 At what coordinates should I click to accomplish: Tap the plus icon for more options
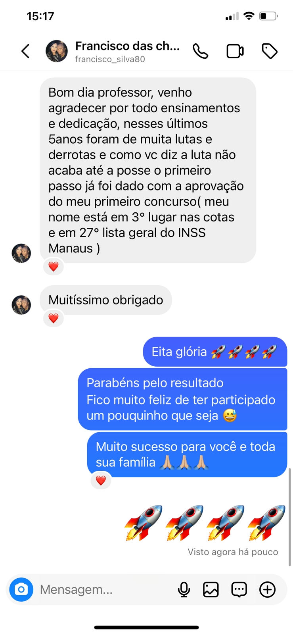click(268, 589)
